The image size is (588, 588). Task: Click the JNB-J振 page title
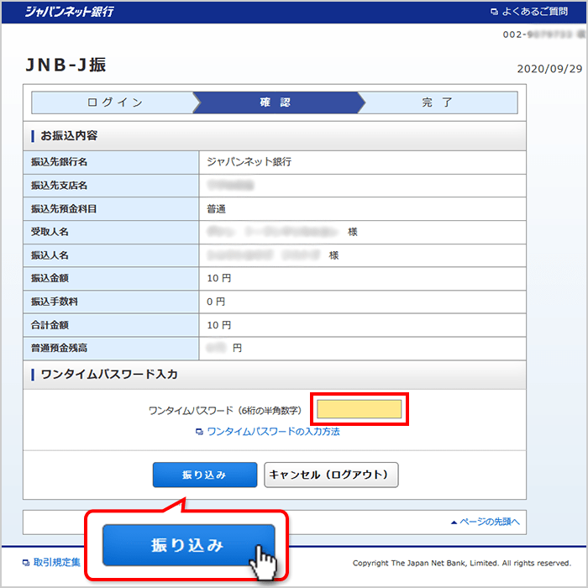[66, 65]
